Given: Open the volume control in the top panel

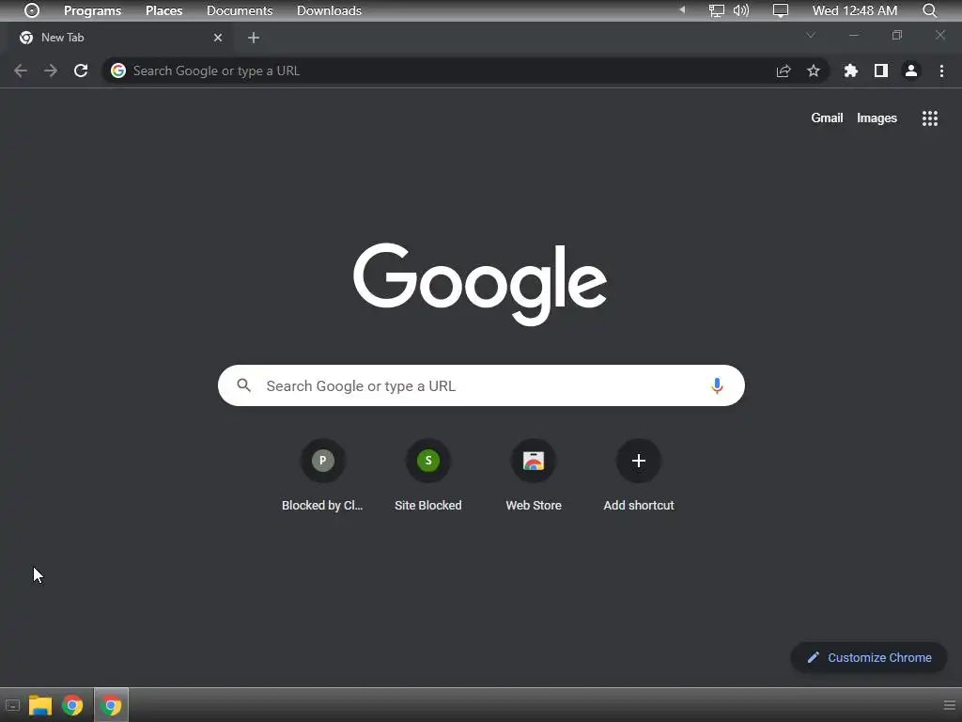Looking at the screenshot, I should coord(741,10).
